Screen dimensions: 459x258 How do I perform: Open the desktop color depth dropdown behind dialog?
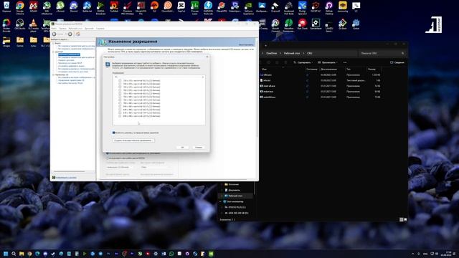click(120, 167)
